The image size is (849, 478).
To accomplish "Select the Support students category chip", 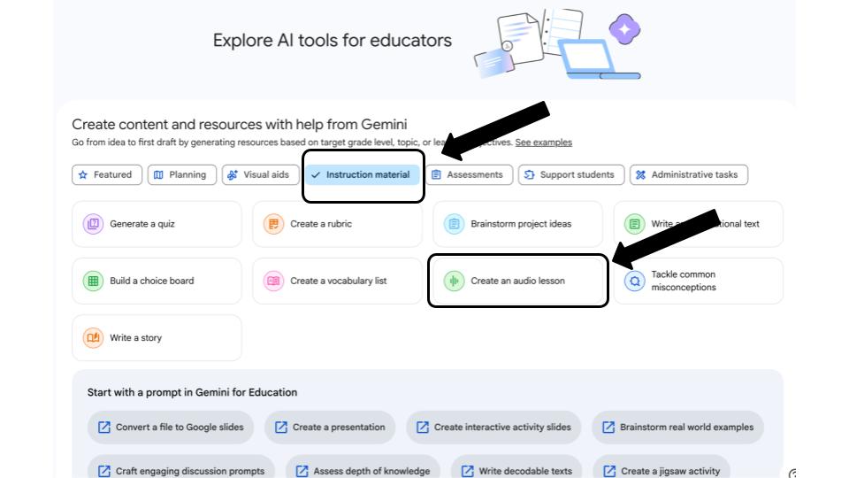I will tap(571, 174).
